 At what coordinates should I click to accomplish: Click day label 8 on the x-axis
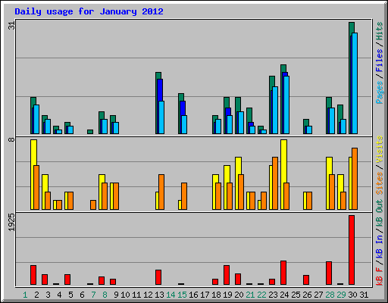(x=105, y=295)
